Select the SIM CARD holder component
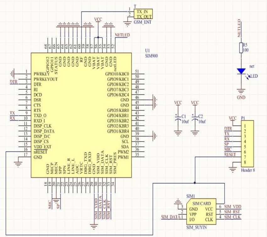Image resolution: width=267 pixels, height=237 pixels. pyautogui.click(x=201, y=211)
